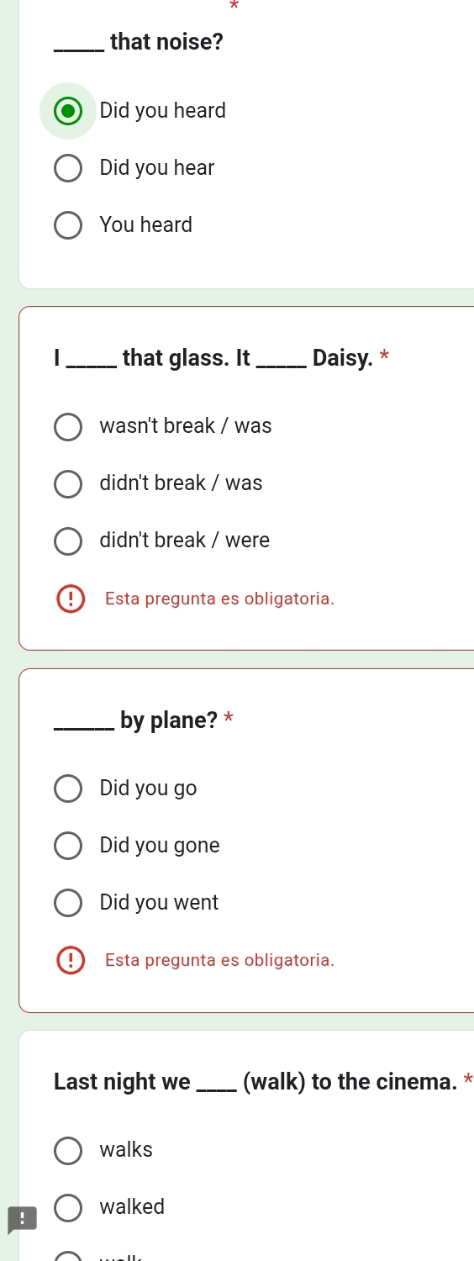Screen dimensions: 474x1261
Task: Pick "didn't break / were" radio button
Action: 68,541
